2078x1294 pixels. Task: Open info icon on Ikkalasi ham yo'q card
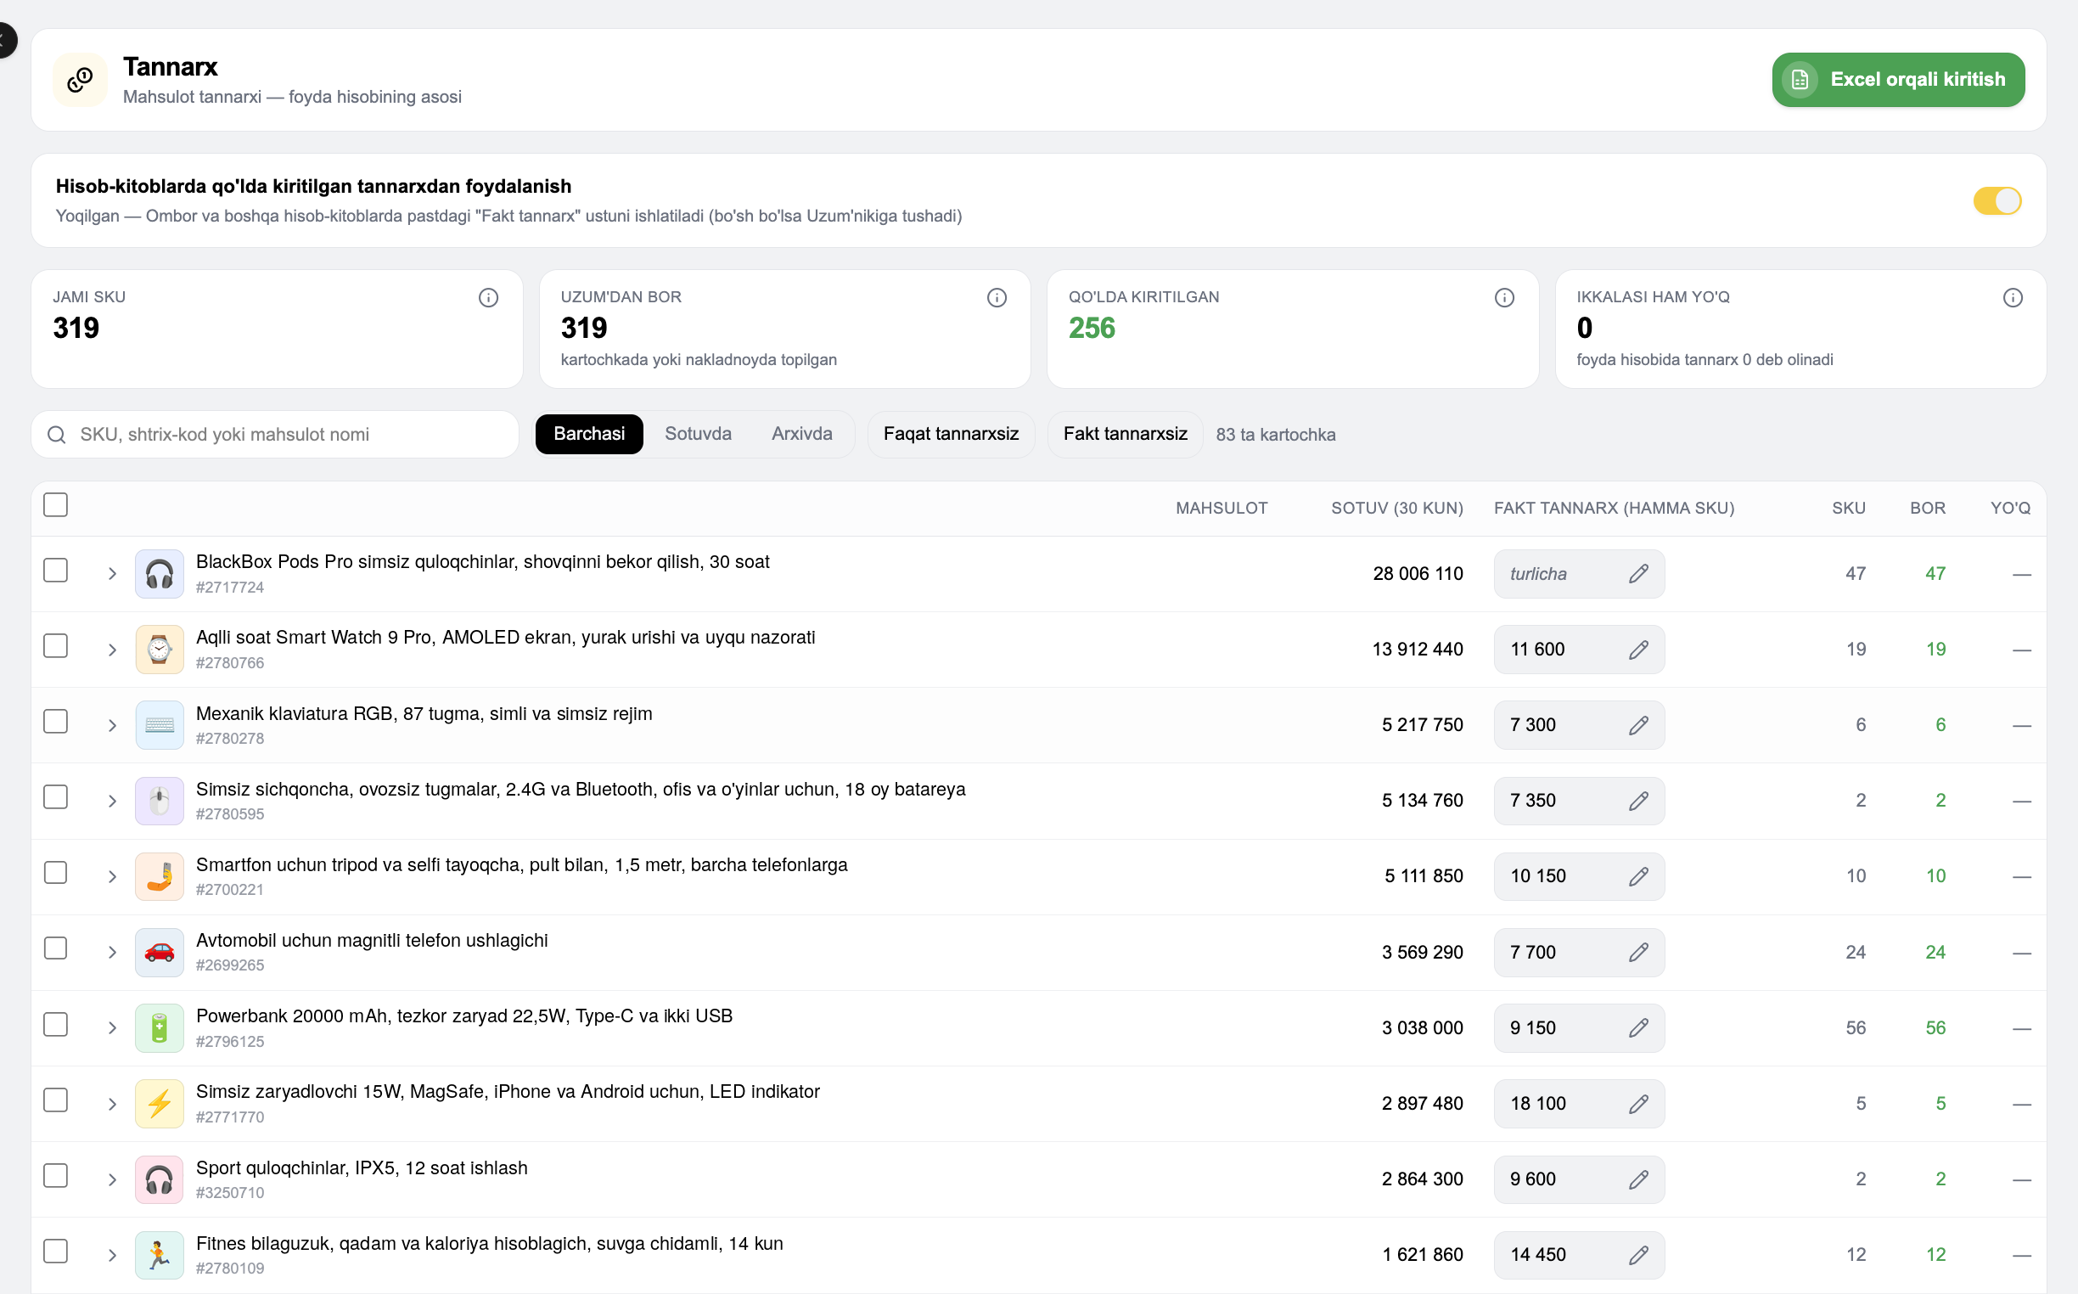2013,298
